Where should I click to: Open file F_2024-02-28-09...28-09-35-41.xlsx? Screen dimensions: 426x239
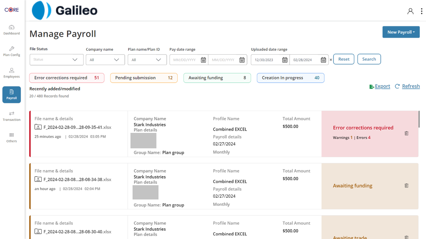coord(77,127)
